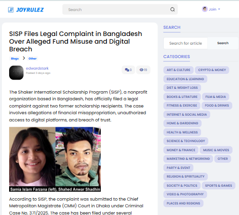Viewport: 239px width, 215px height.
Task: Select the Diet & Weight Loss category
Action: pos(182,88)
